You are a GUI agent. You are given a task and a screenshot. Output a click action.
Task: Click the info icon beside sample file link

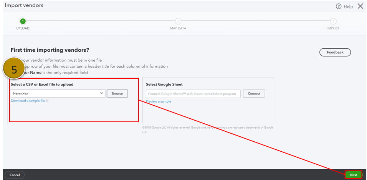[x=47, y=101]
